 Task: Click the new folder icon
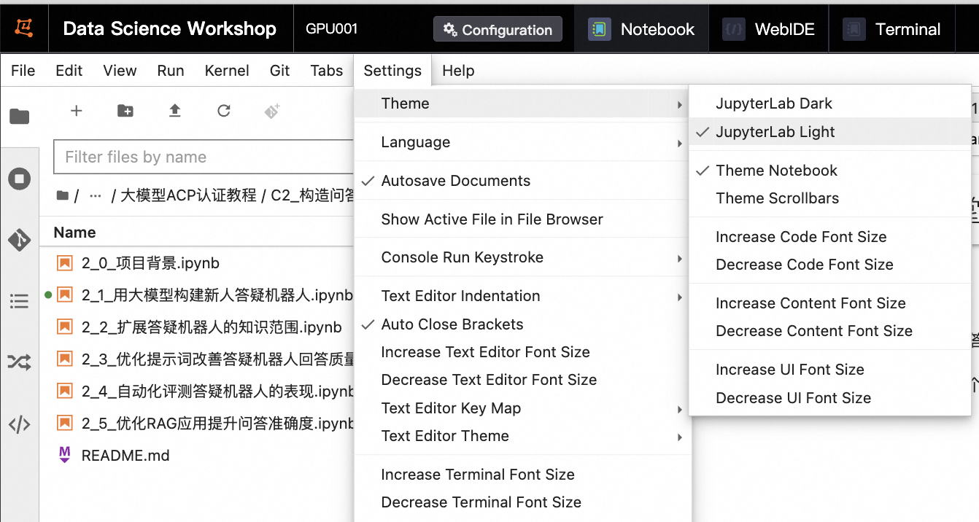(125, 111)
